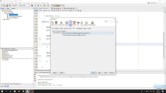Click green Run Project icon

[x=41, y=5]
